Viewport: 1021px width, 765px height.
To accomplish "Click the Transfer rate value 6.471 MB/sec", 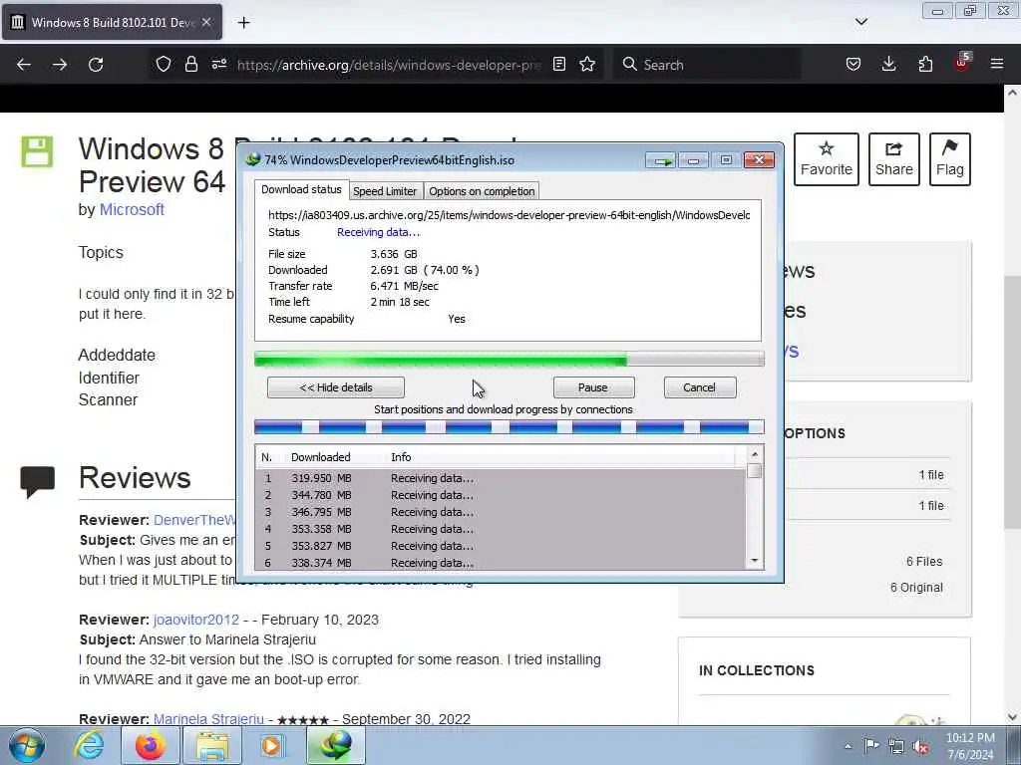I will 405,286.
